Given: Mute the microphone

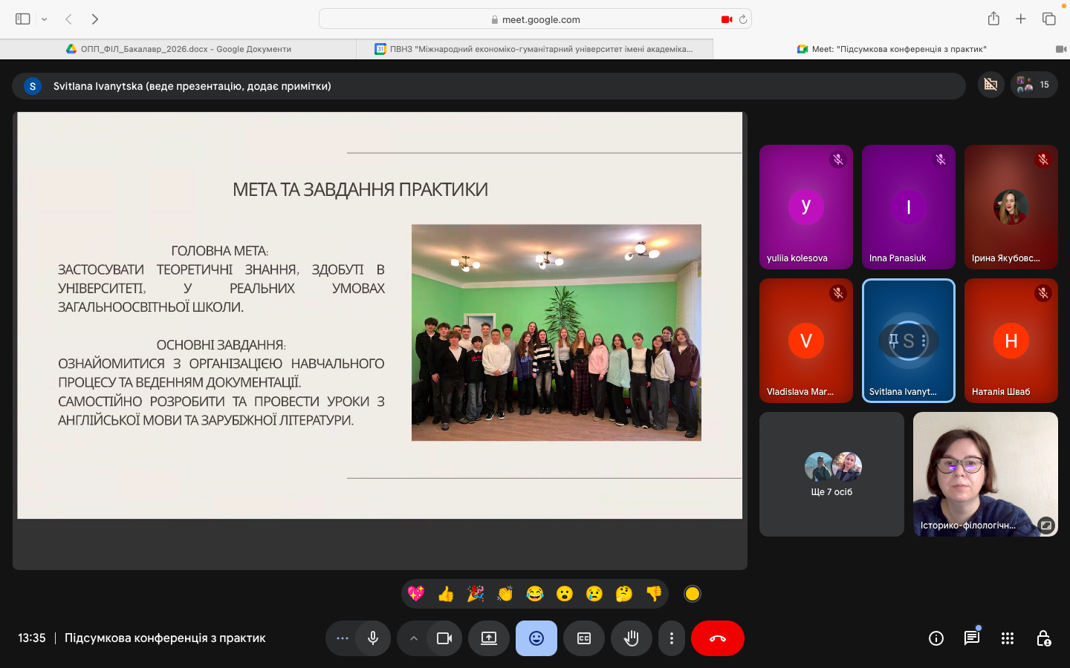Looking at the screenshot, I should coord(373,638).
